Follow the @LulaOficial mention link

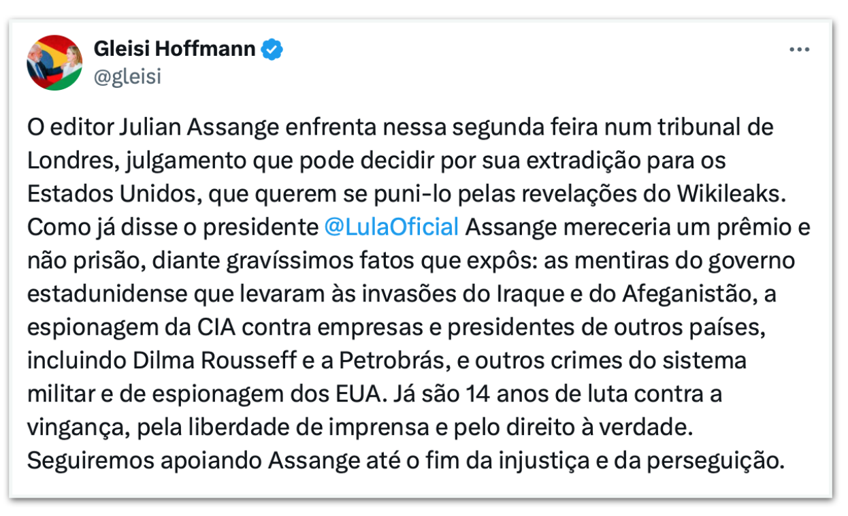(391, 227)
